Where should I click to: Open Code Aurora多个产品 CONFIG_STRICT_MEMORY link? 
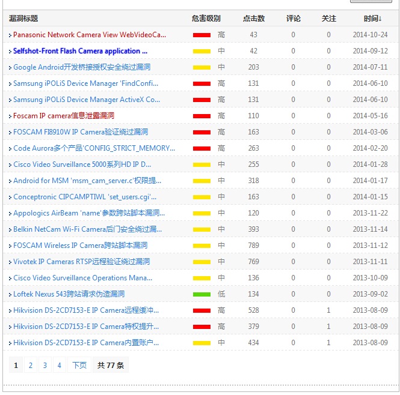(94, 148)
